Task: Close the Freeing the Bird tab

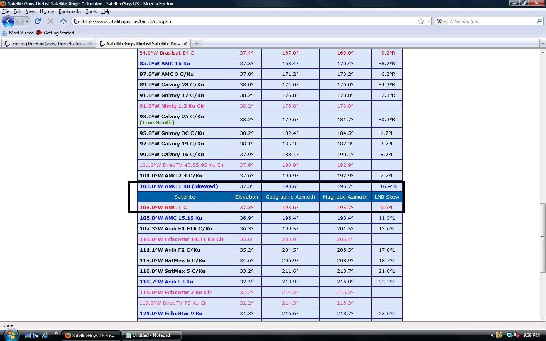Action: (90, 44)
